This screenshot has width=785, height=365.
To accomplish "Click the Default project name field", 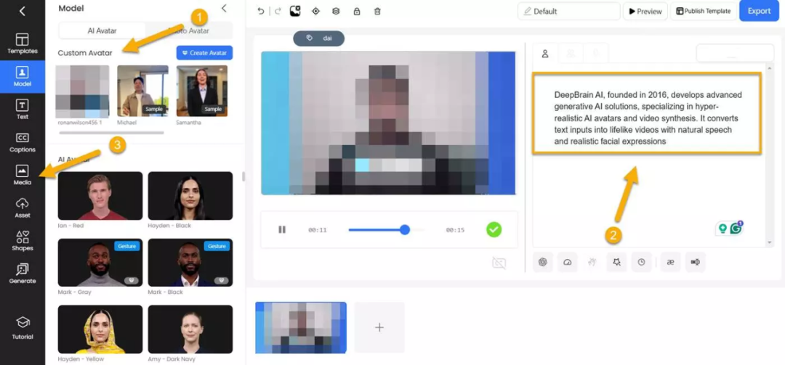I will 569,11.
